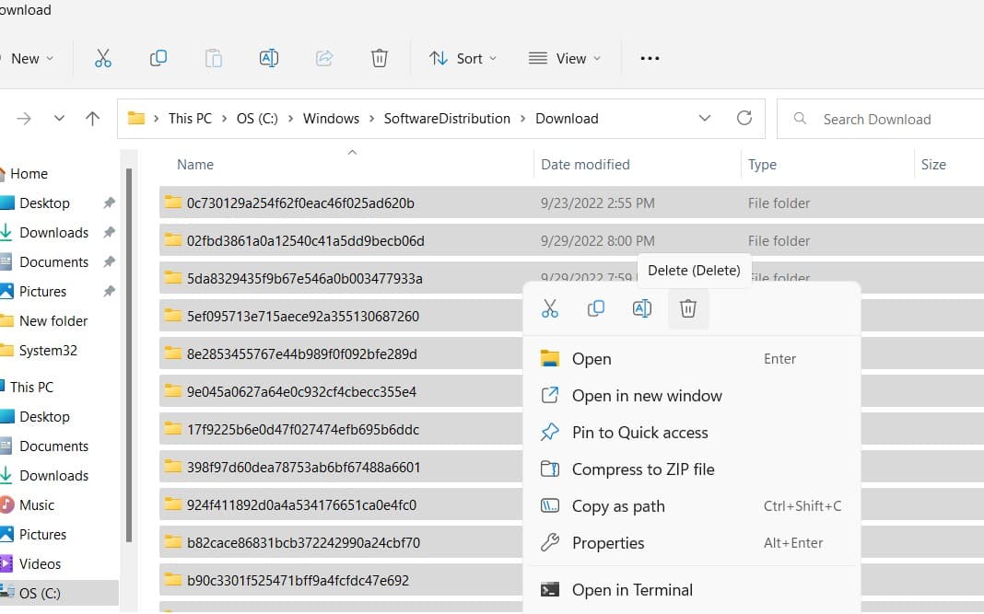Sort files by the Date modified column header
The height and width of the screenshot is (614, 984).
(x=585, y=165)
